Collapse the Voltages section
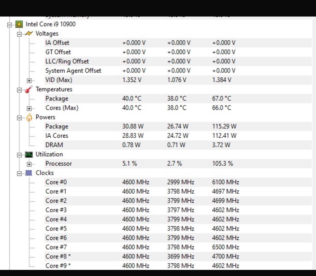The image size is (316, 276). (x=19, y=34)
